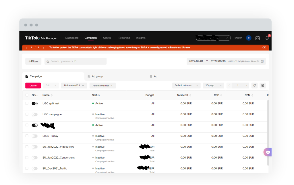This screenshot has width=294, height=185.
Task: Sort by CPC column
Action: [x=221, y=95]
